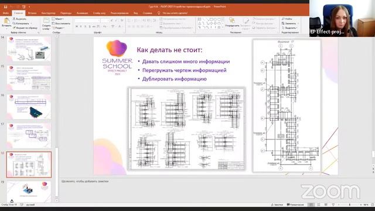The image size is (375, 211).
Task: Click the New Slide (Создать слайд) icon
Action: tap(46, 21)
